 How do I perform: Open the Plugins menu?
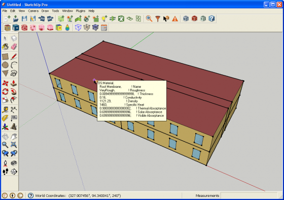pyautogui.click(x=81, y=11)
